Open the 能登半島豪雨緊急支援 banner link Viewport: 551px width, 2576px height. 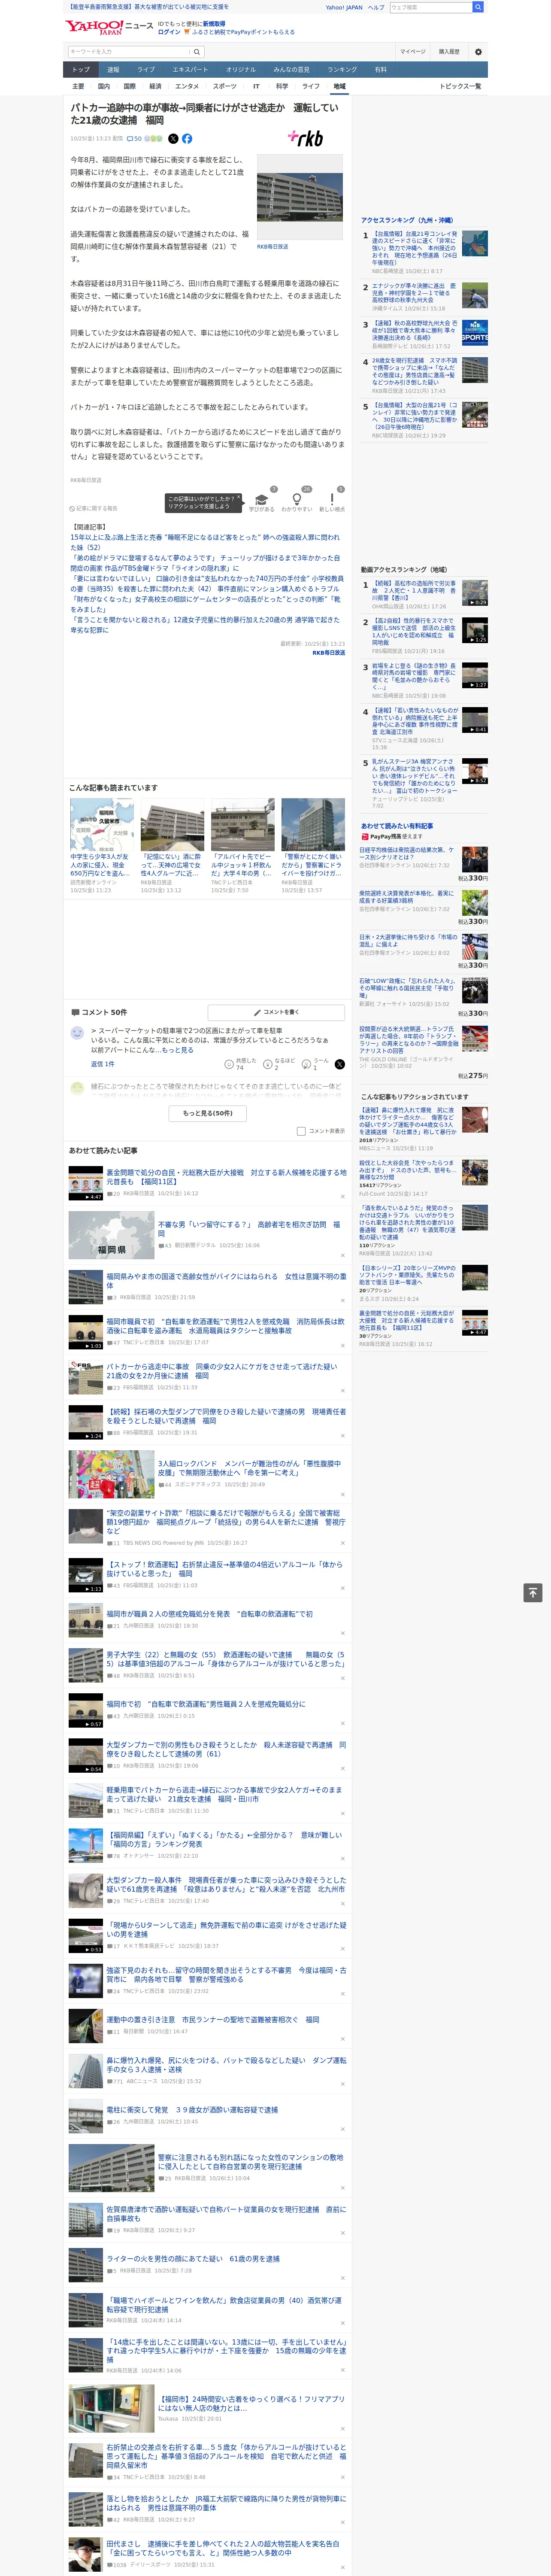[x=148, y=7]
